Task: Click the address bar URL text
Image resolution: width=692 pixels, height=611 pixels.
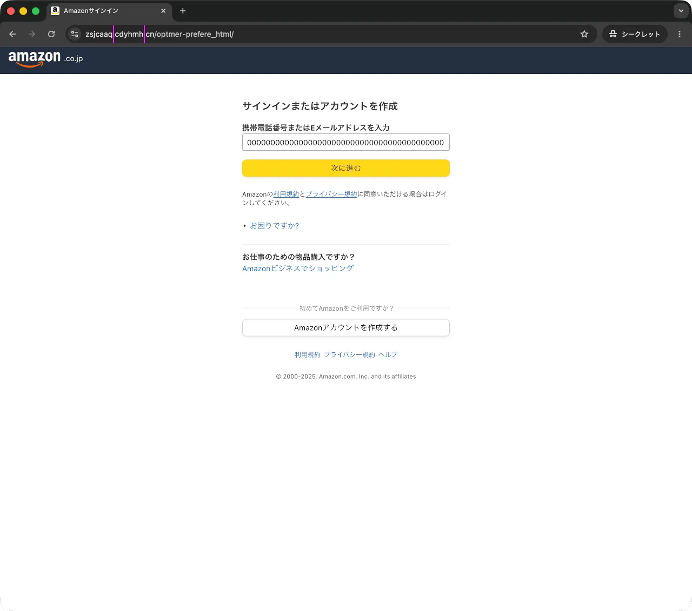Action: (x=159, y=34)
